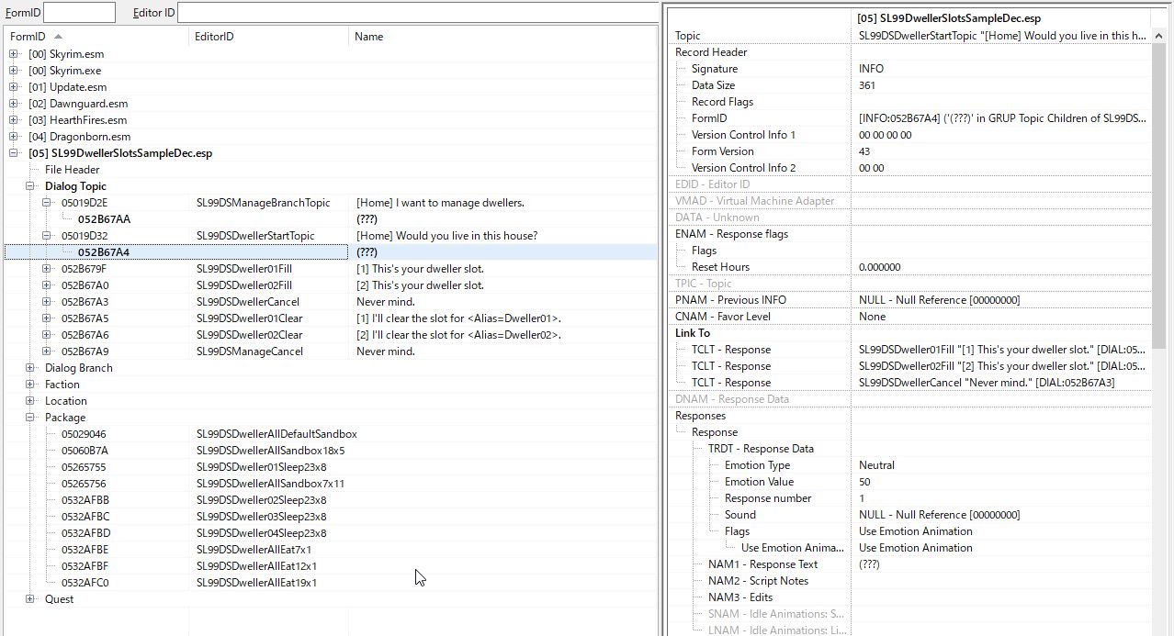The image size is (1174, 636).
Task: Expand the [00] Skyrim.esm node
Action: [x=14, y=54]
